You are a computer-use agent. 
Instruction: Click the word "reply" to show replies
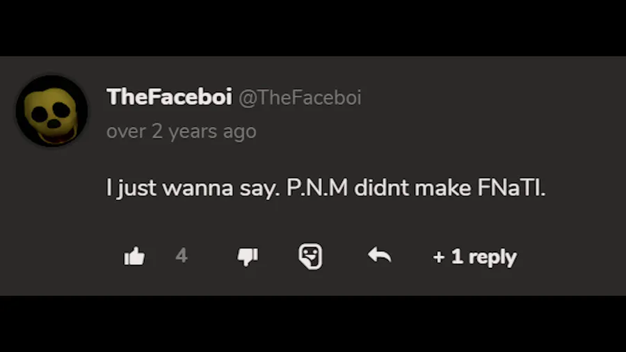tap(492, 258)
